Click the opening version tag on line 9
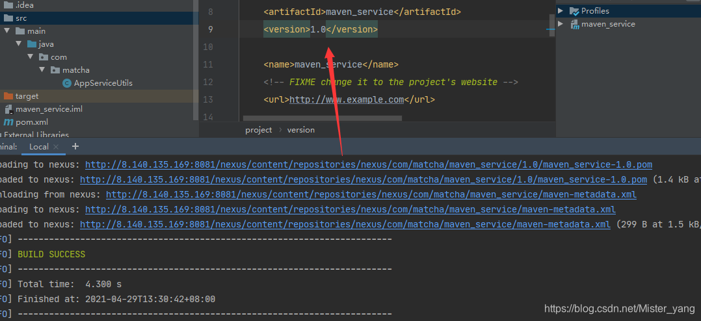The height and width of the screenshot is (321, 701). (287, 29)
